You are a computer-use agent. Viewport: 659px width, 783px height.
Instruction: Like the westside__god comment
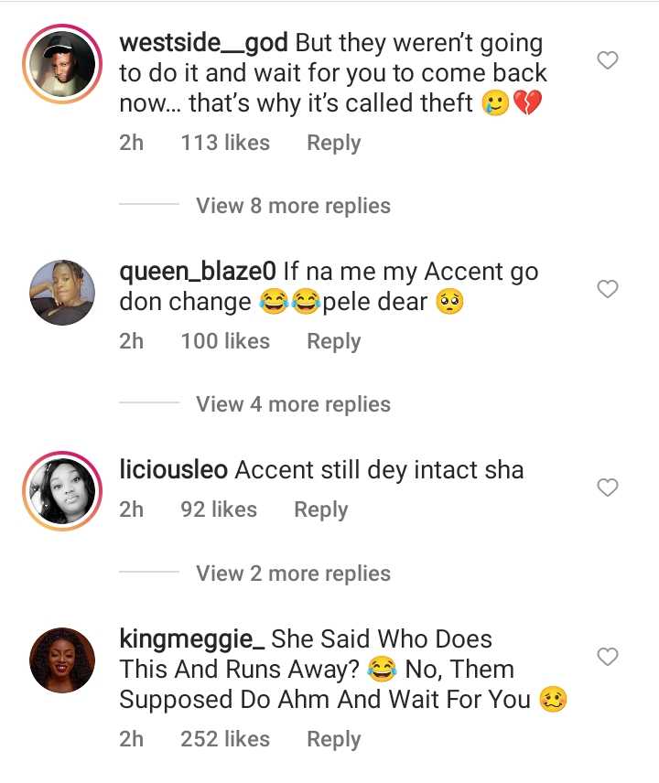coord(608,61)
